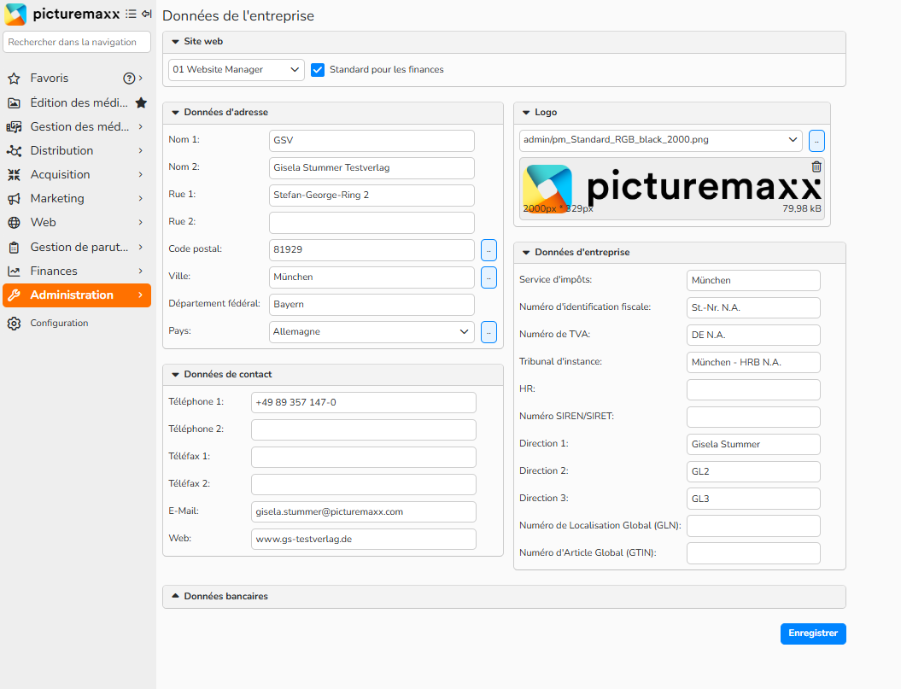Screen dimensions: 901x689
Task: Open Ville lookup button
Action: click(489, 277)
